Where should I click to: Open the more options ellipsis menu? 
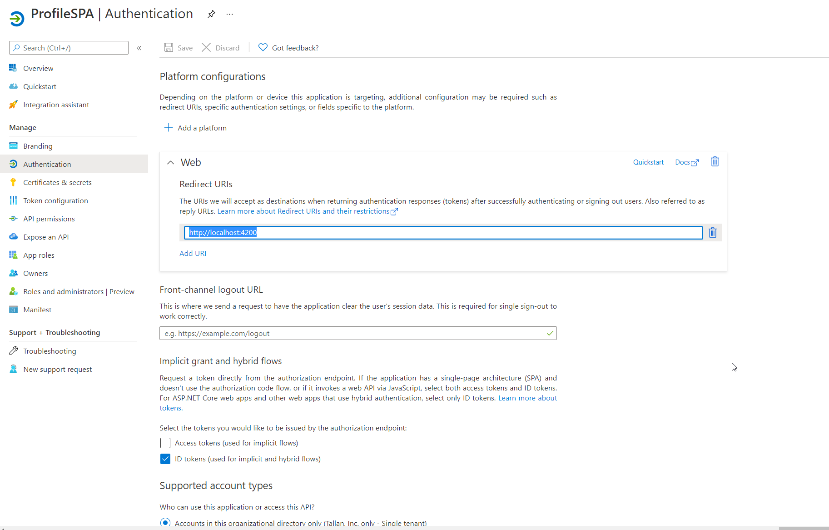pyautogui.click(x=229, y=14)
